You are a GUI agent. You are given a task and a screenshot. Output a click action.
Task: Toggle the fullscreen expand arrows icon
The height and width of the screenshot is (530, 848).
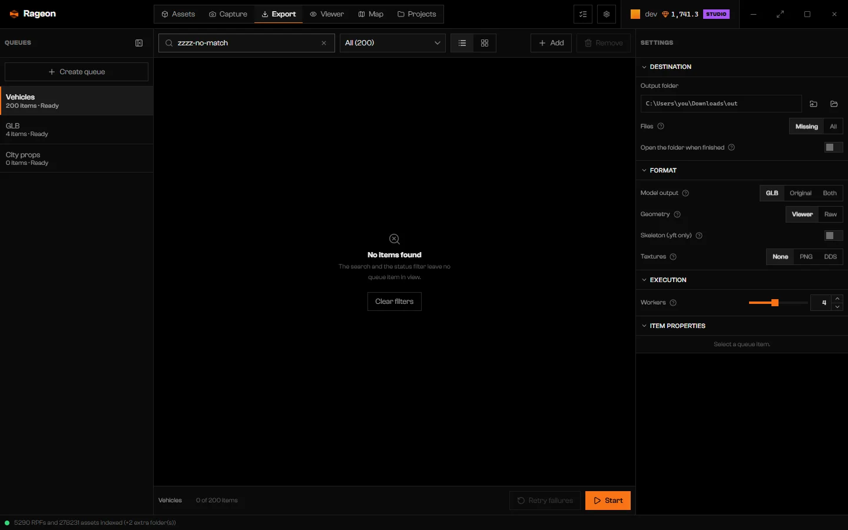[780, 14]
